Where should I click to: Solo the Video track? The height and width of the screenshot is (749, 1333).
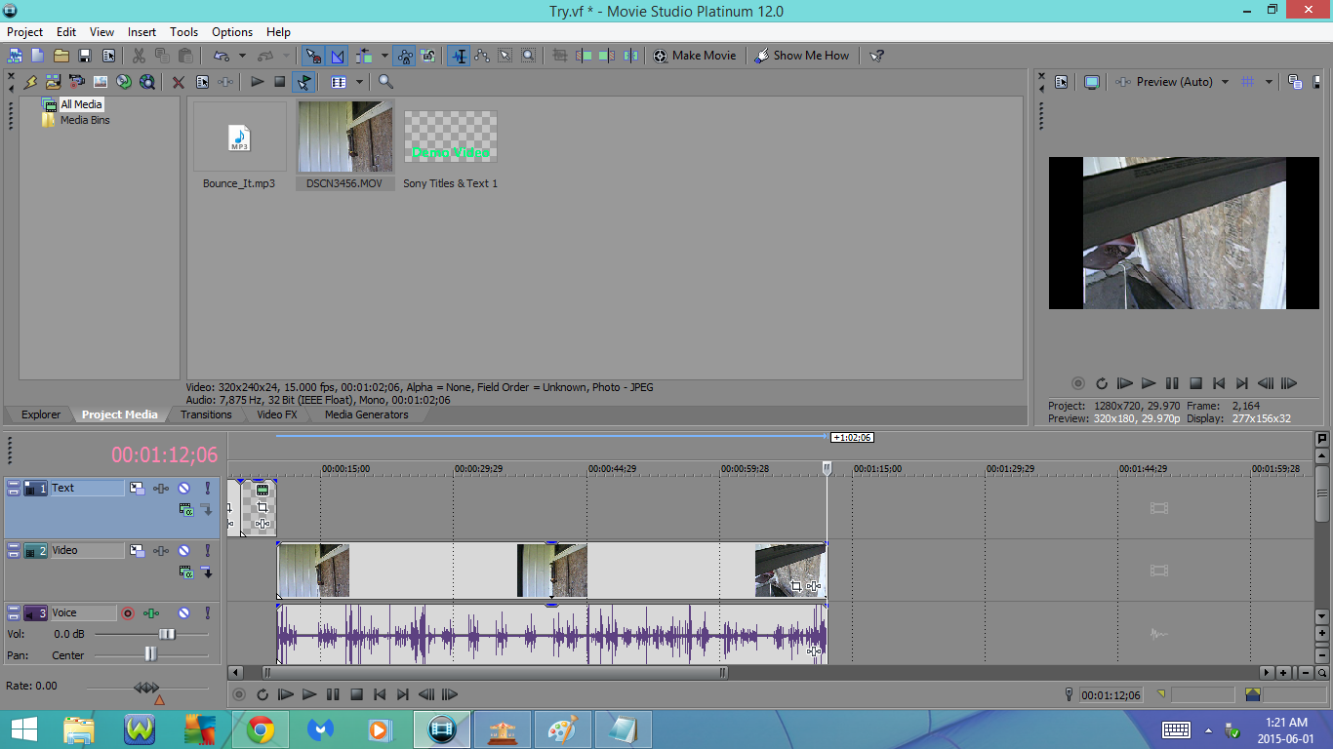pyautogui.click(x=207, y=550)
